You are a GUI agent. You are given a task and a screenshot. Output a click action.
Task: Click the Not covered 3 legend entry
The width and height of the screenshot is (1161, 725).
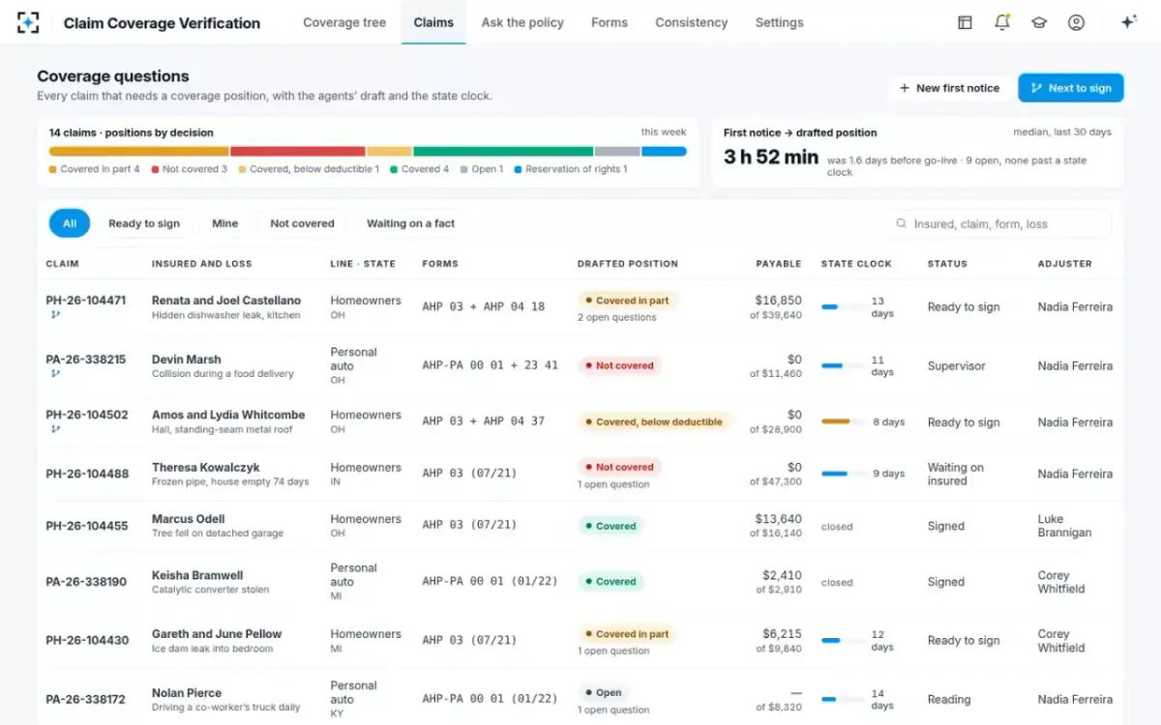[189, 169]
